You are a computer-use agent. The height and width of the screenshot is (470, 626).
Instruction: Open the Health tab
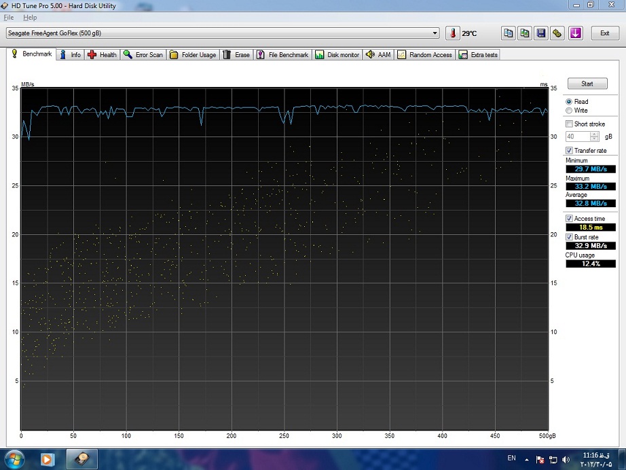click(x=102, y=55)
